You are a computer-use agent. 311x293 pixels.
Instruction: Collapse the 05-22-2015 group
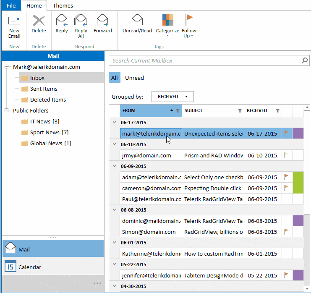click(x=115, y=264)
